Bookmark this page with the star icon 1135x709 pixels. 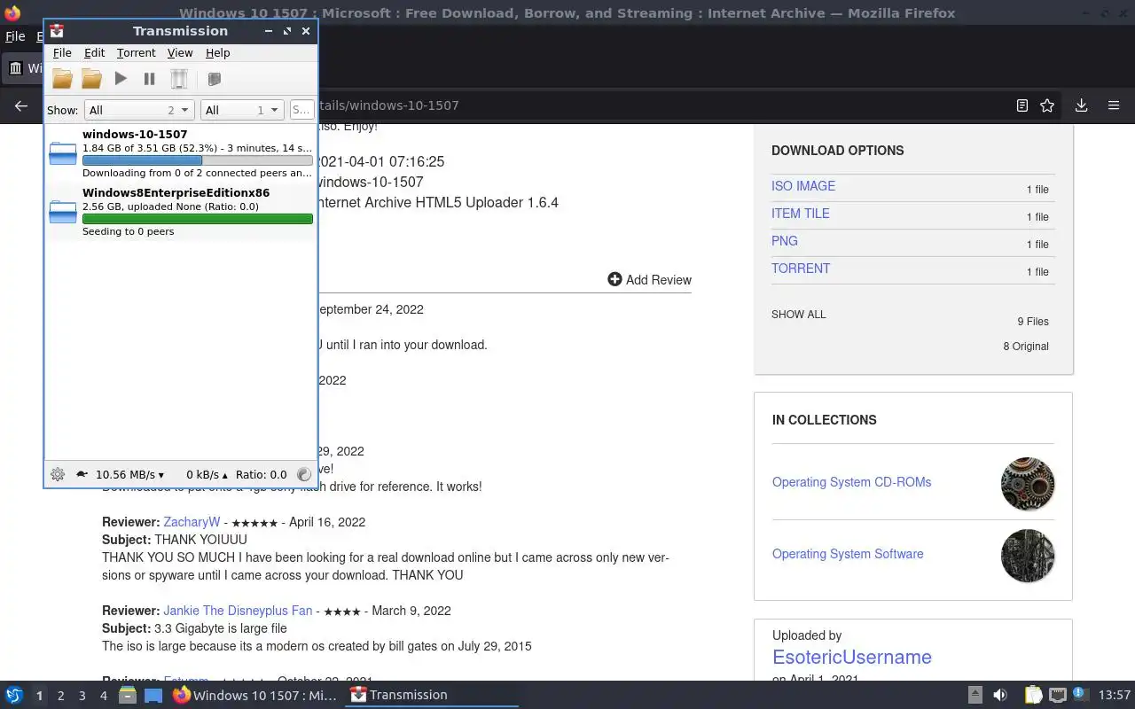(x=1047, y=105)
